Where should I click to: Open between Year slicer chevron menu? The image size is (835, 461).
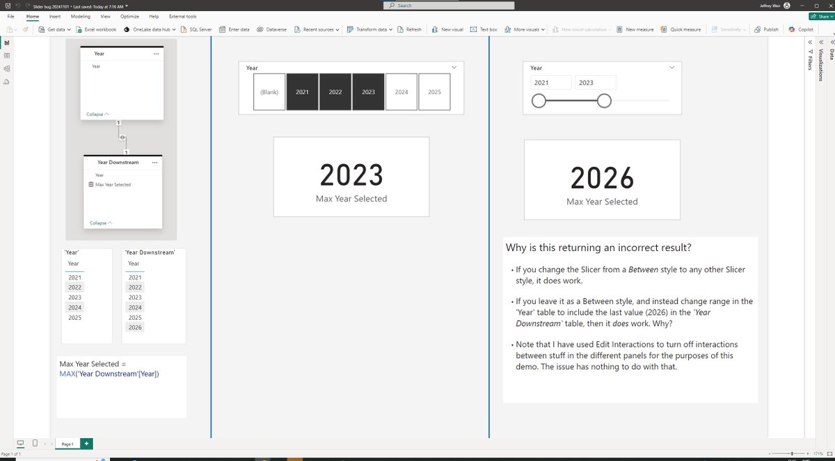[x=671, y=67]
